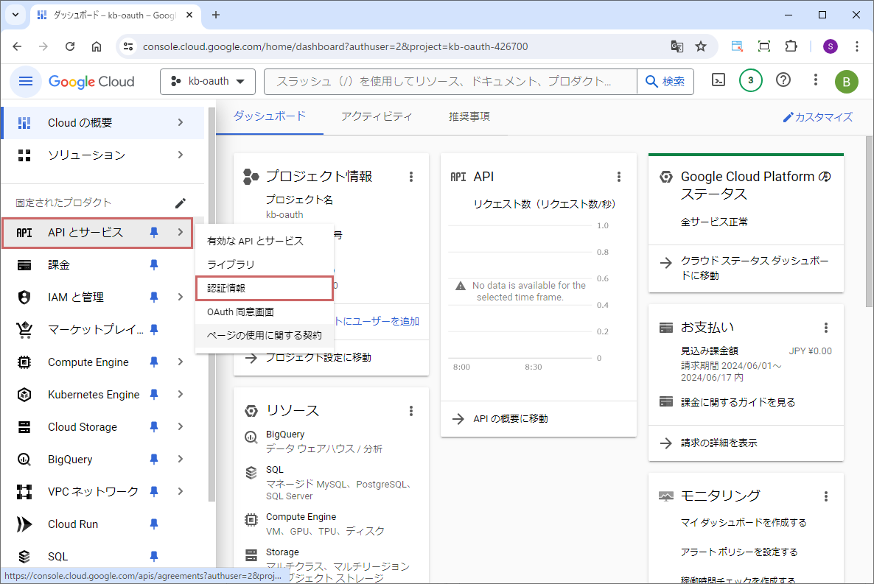The height and width of the screenshot is (584, 874).
Task: Expand the Kubernetes Engine submenu arrow
Action: (x=181, y=395)
